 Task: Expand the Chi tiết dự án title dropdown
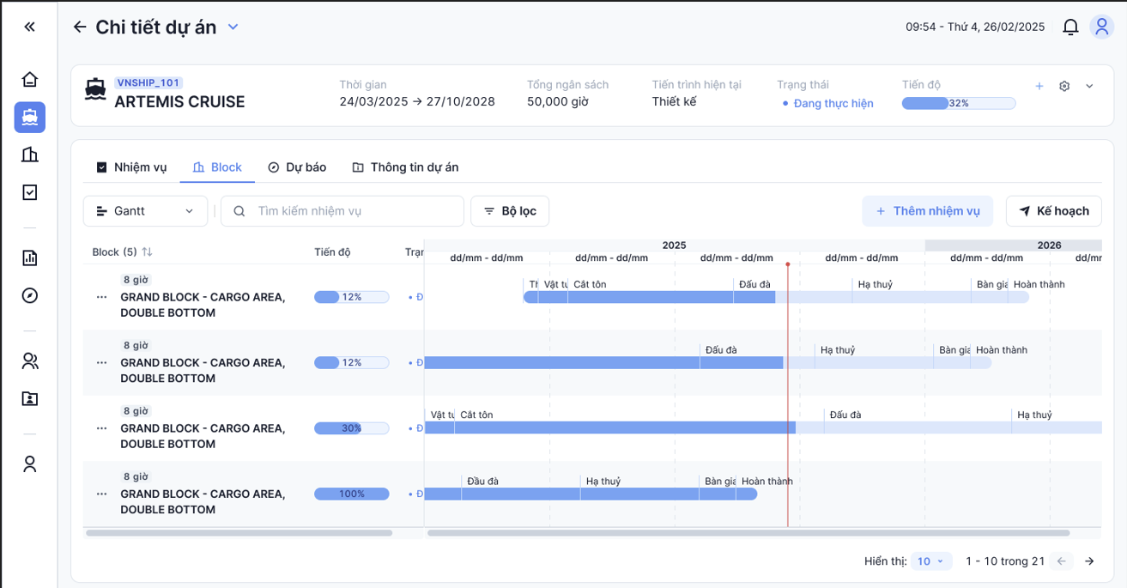point(233,27)
